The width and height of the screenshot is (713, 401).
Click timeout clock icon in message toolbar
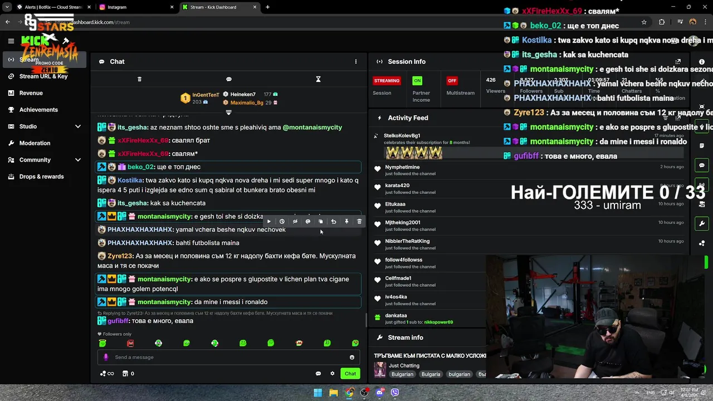(x=282, y=222)
